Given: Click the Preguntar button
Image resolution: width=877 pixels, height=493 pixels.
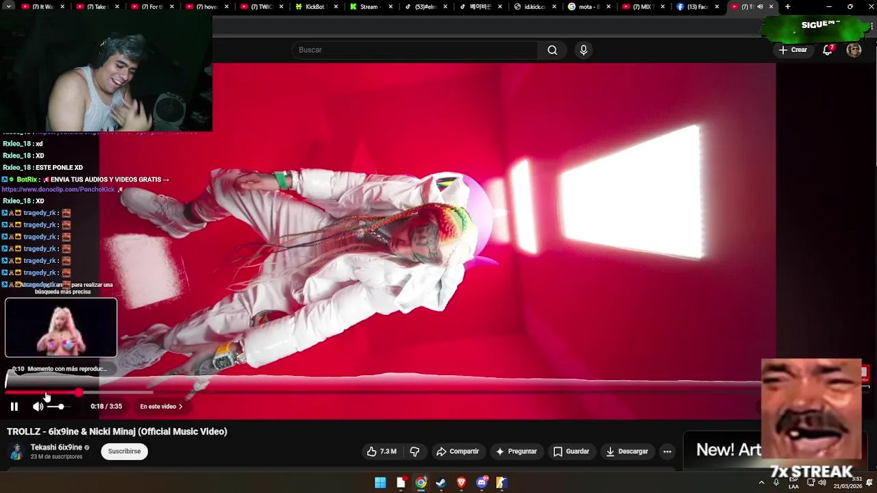Looking at the screenshot, I should [516, 451].
